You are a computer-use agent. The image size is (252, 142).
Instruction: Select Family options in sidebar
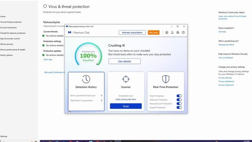pos(6,55)
